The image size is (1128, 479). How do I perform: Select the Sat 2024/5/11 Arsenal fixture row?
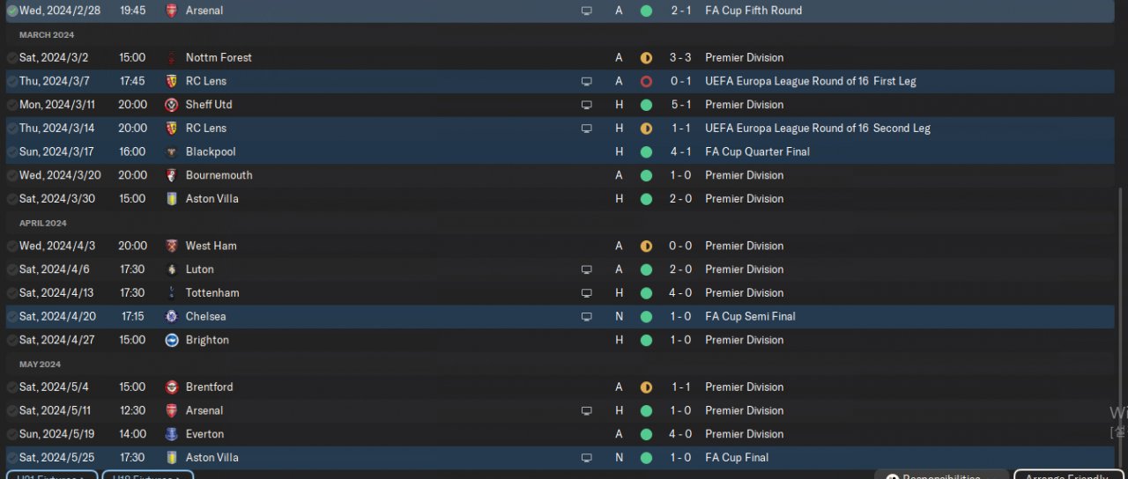click(x=397, y=410)
